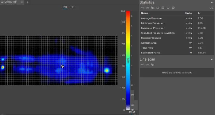Select the ellipse region tool in Statistics

point(168,8)
